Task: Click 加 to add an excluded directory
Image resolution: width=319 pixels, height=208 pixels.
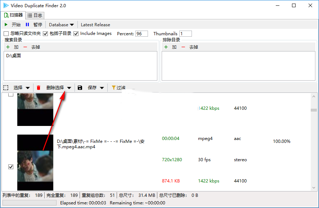Action: click(x=174, y=47)
